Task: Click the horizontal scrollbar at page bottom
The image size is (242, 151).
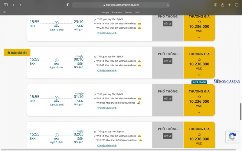Action: click(x=119, y=149)
